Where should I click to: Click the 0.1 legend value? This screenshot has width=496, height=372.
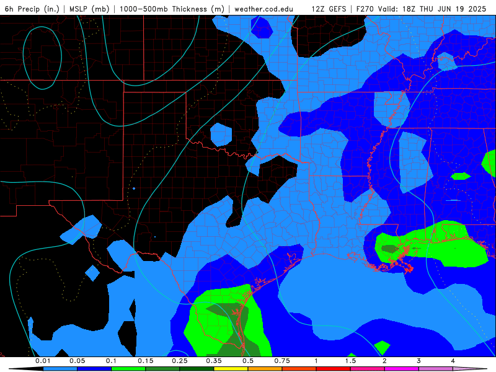point(112,361)
